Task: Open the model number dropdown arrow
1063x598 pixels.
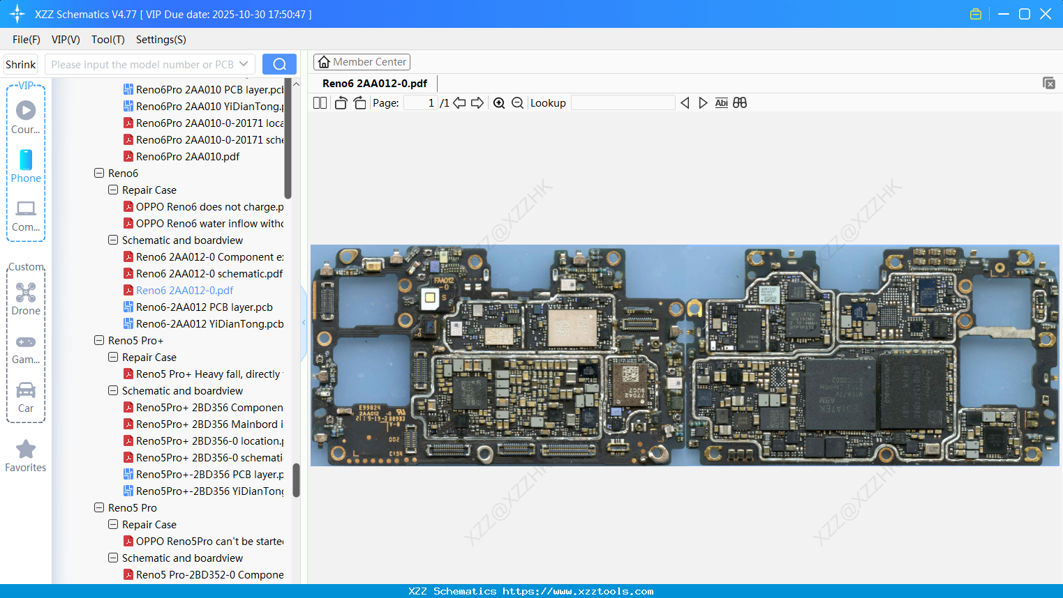Action: tap(244, 64)
